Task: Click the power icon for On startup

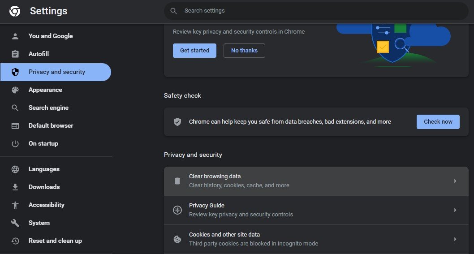Action: 15,144
